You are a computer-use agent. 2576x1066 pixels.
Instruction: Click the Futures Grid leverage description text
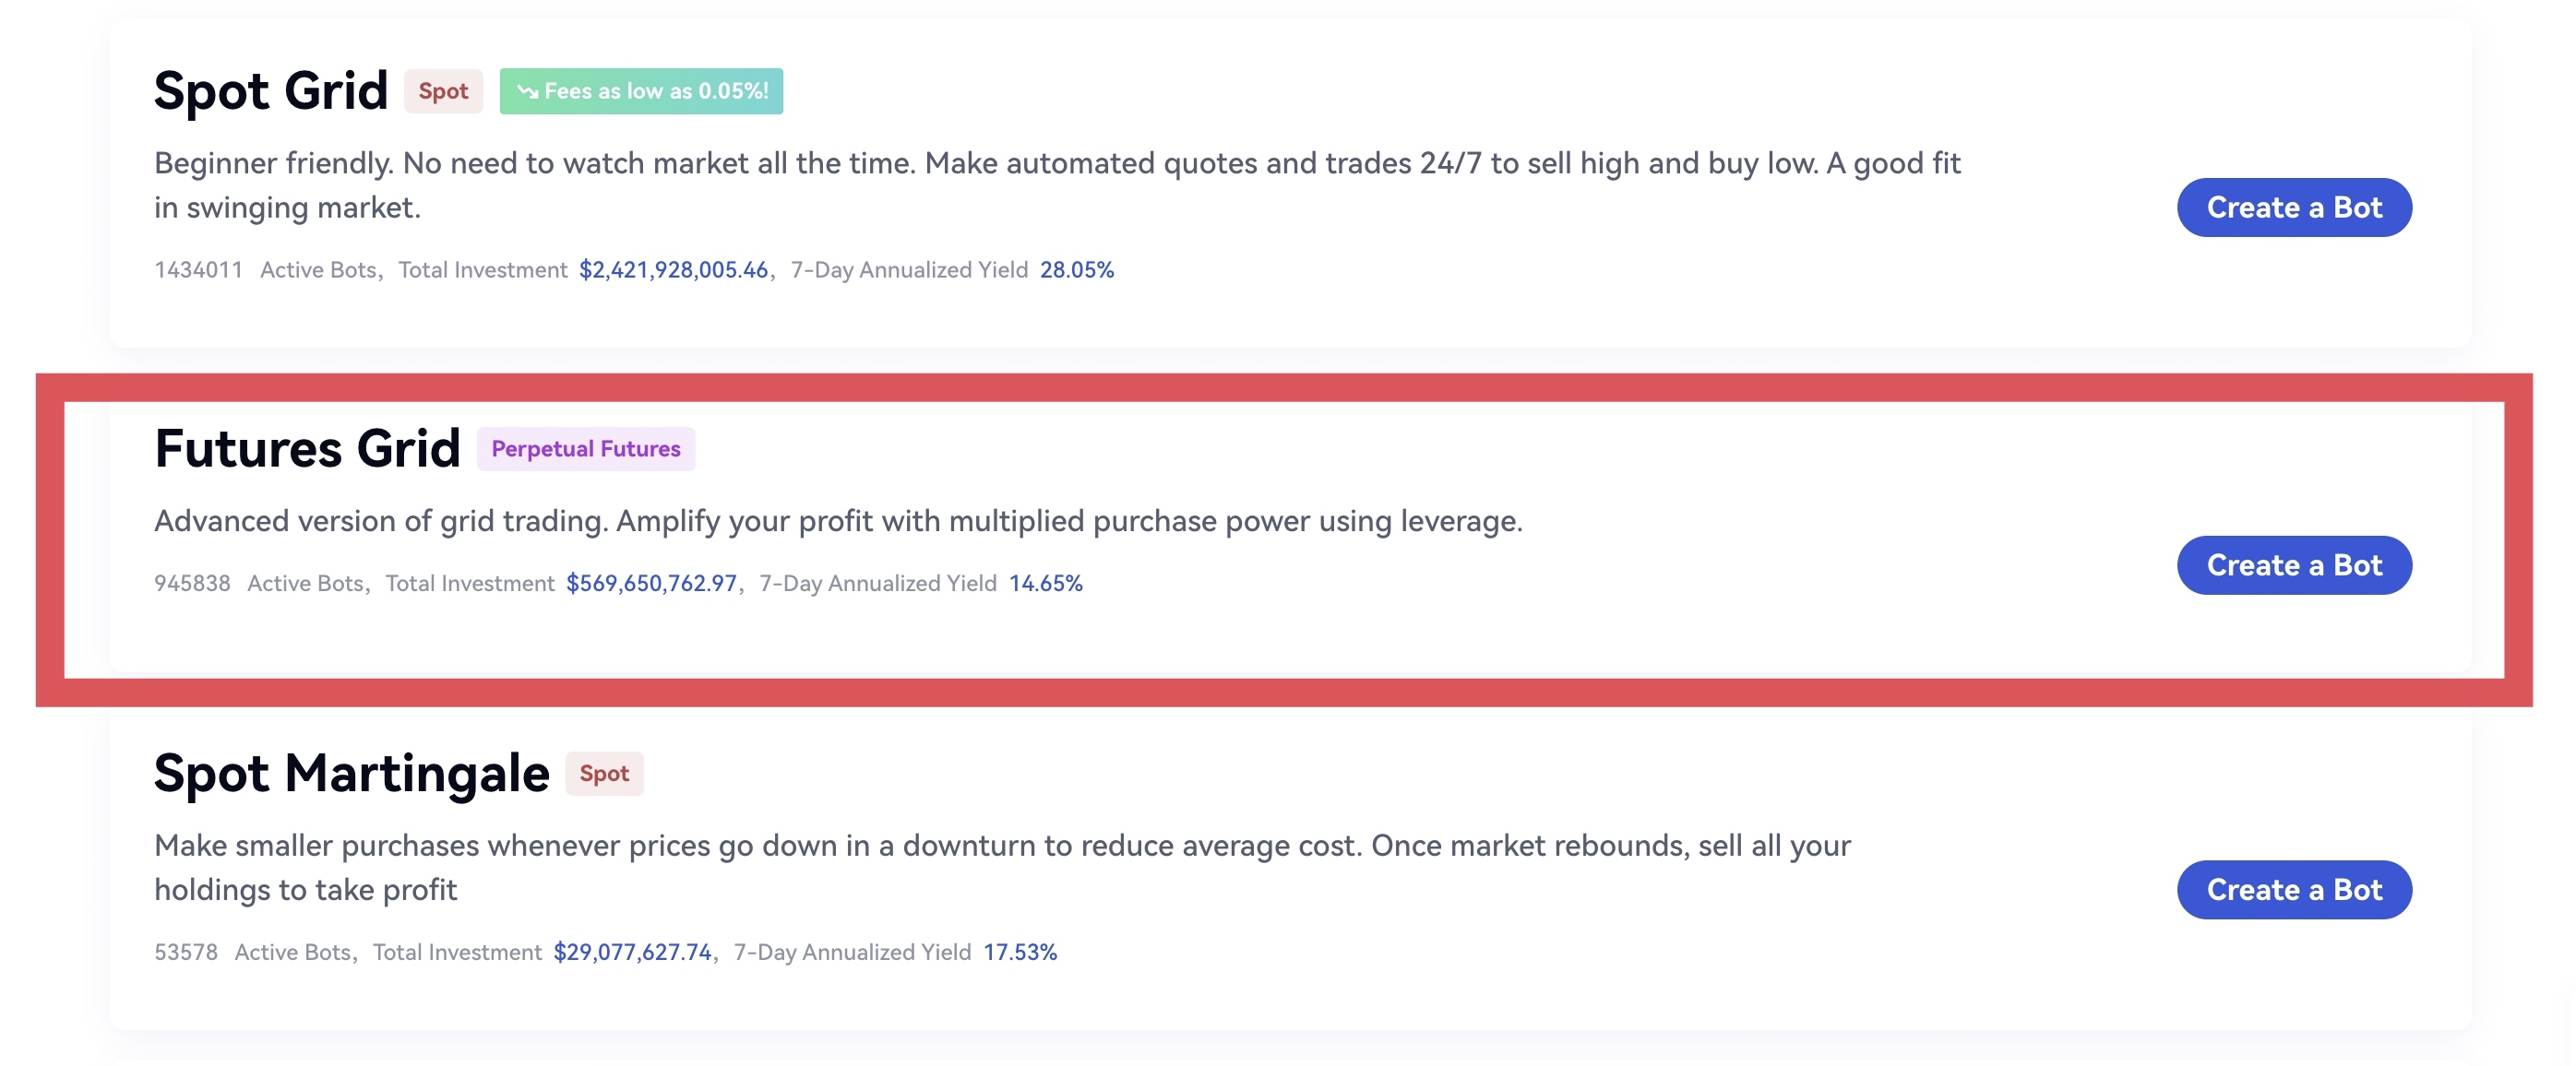click(x=837, y=522)
